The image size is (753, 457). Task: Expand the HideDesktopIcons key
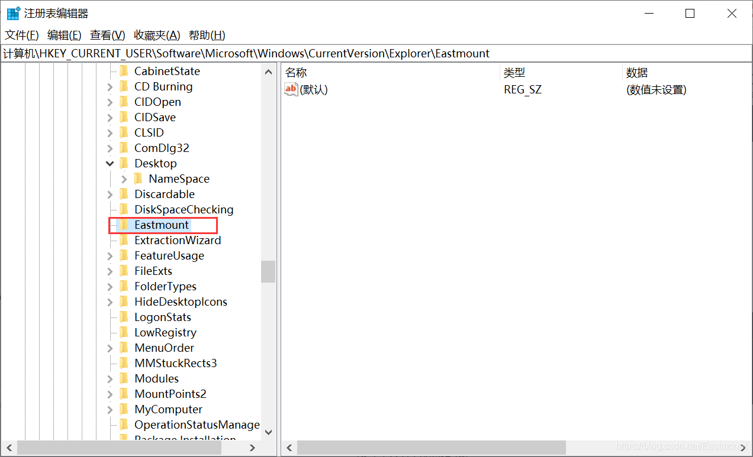[x=110, y=302]
